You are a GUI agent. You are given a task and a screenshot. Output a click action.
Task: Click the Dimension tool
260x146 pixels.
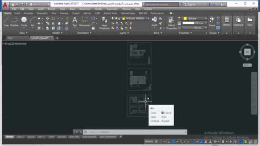coord(84,21)
